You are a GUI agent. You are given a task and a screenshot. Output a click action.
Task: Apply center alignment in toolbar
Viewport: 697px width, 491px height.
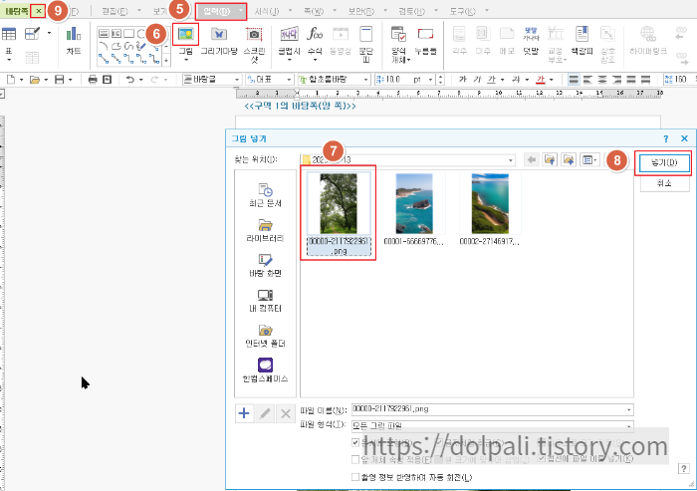tap(602, 80)
